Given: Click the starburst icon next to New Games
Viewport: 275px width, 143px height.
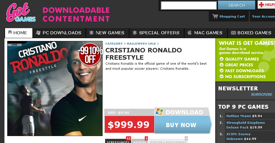Looking at the screenshot, I should click(x=91, y=33).
